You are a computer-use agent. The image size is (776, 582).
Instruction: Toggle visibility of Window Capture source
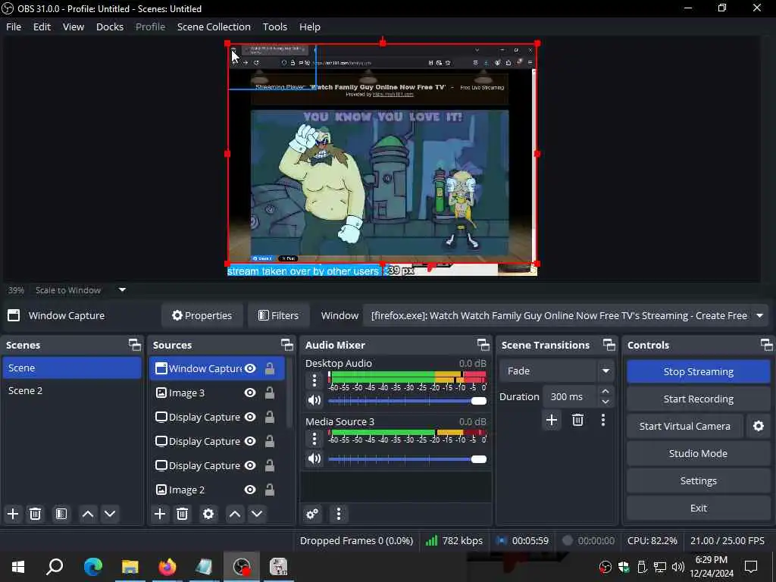[250, 368]
